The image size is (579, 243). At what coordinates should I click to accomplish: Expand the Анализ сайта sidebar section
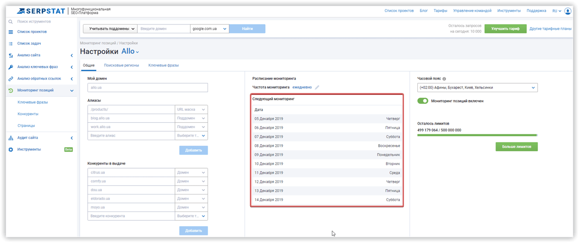pyautogui.click(x=72, y=55)
